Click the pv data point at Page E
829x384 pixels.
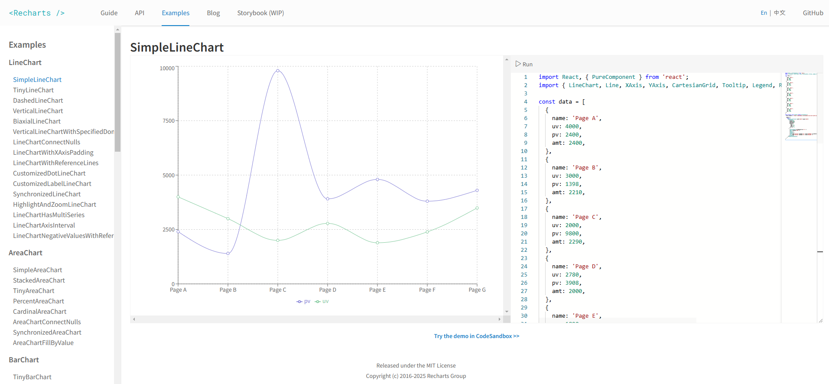[377, 179]
